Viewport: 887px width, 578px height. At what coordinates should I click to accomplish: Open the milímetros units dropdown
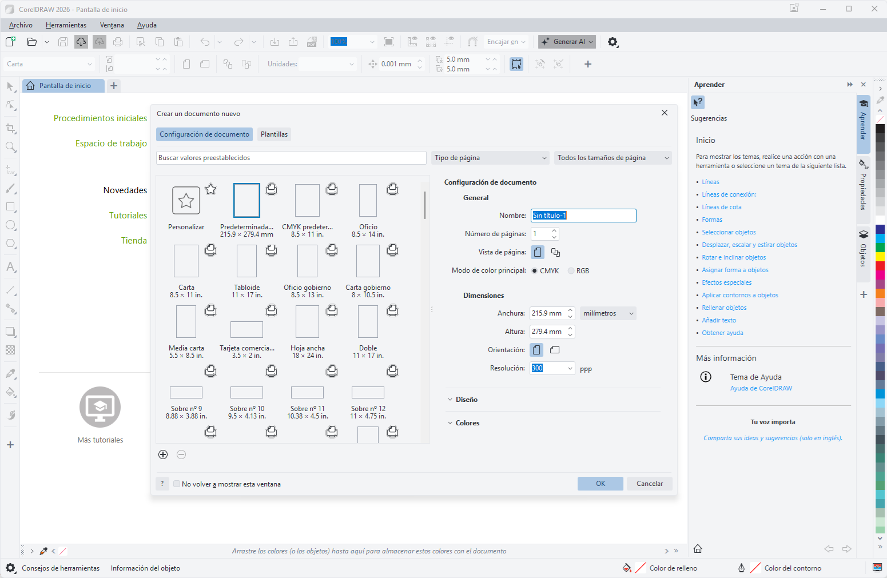tap(608, 313)
